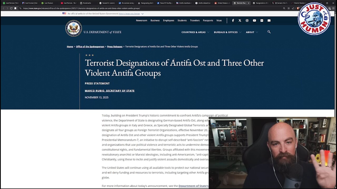Switch to the Several in custody tab
This screenshot has width=337, height=189.
point(107,3)
